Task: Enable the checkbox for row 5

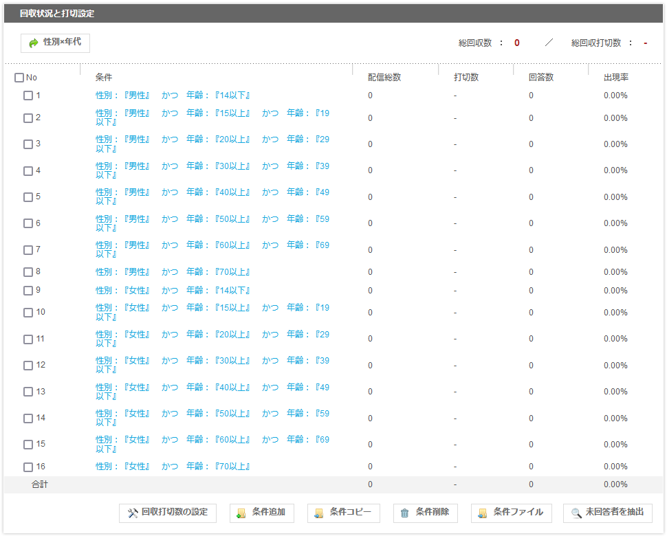Action: click(28, 197)
